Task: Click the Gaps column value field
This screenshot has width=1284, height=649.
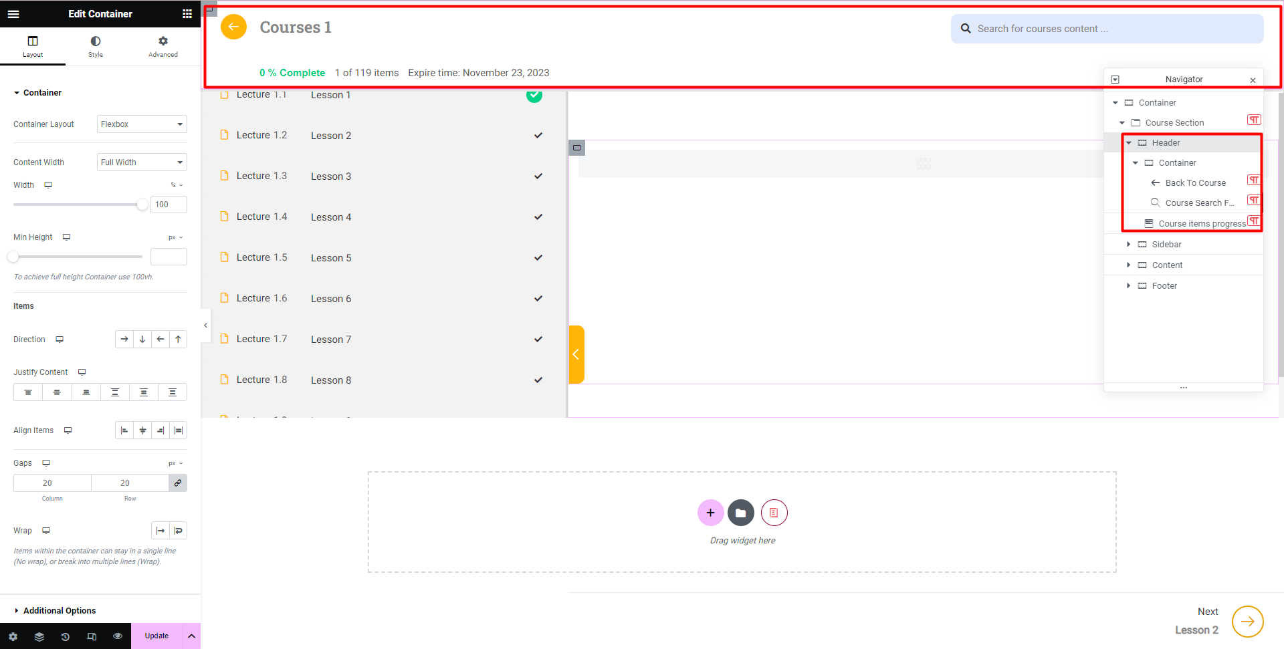Action: point(52,483)
